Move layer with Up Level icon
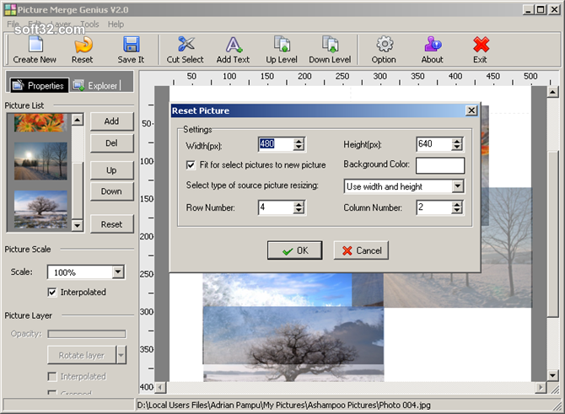Viewport: 565px width, 414px height. pos(282,44)
